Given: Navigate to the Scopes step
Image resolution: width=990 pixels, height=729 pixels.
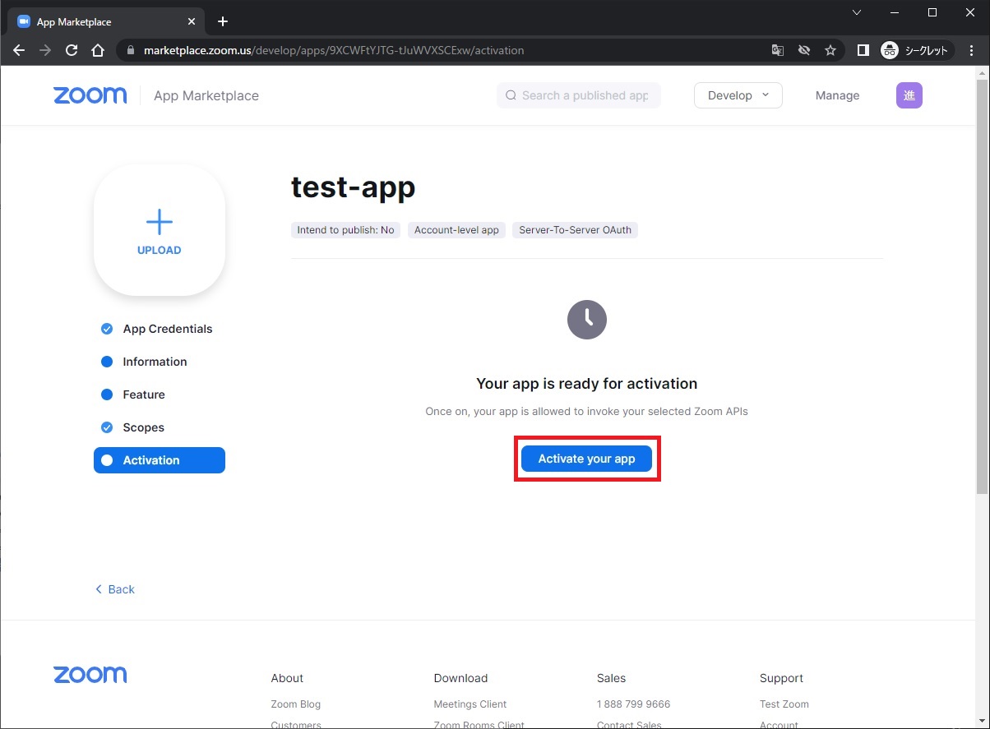Looking at the screenshot, I should tap(143, 427).
